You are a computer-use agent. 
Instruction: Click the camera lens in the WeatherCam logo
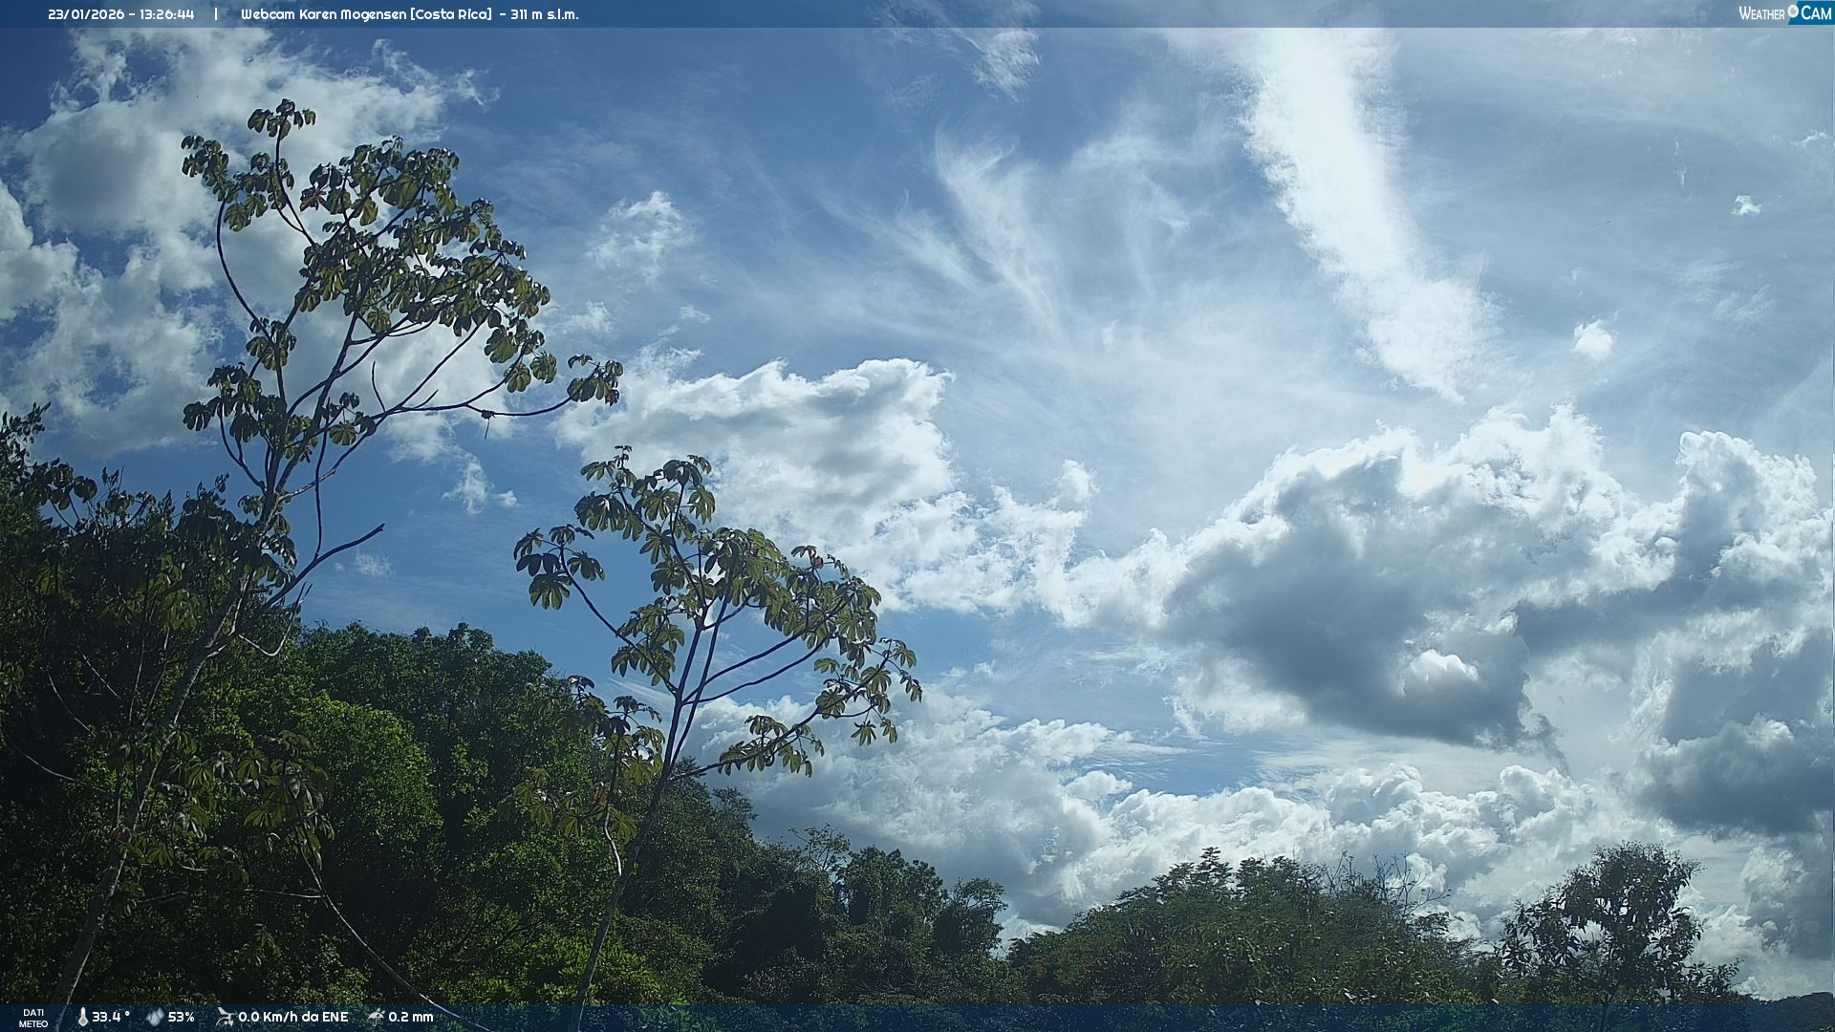pos(1793,11)
